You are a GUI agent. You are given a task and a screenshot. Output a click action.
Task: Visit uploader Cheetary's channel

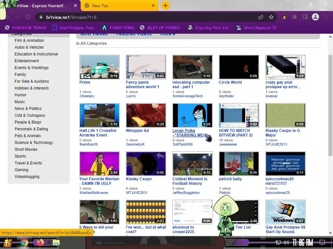(x=87, y=96)
